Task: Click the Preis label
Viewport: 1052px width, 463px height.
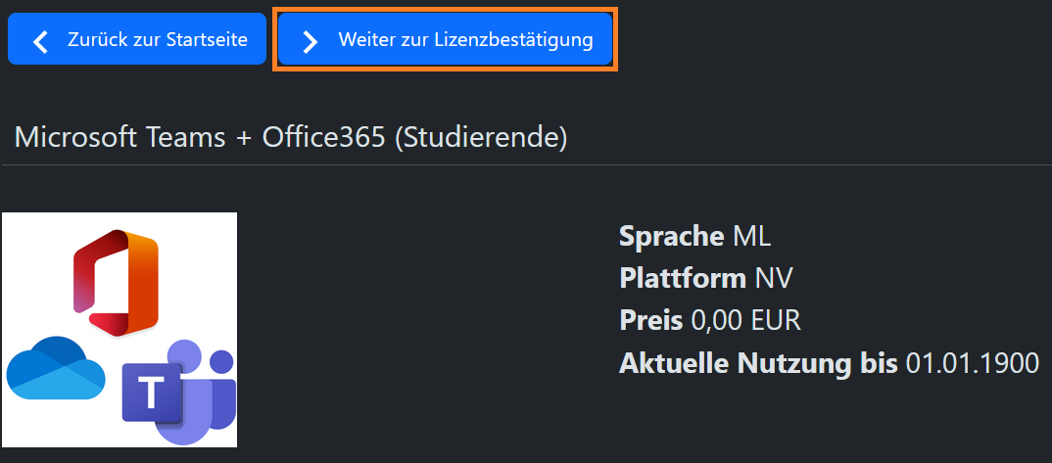Action: [651, 321]
